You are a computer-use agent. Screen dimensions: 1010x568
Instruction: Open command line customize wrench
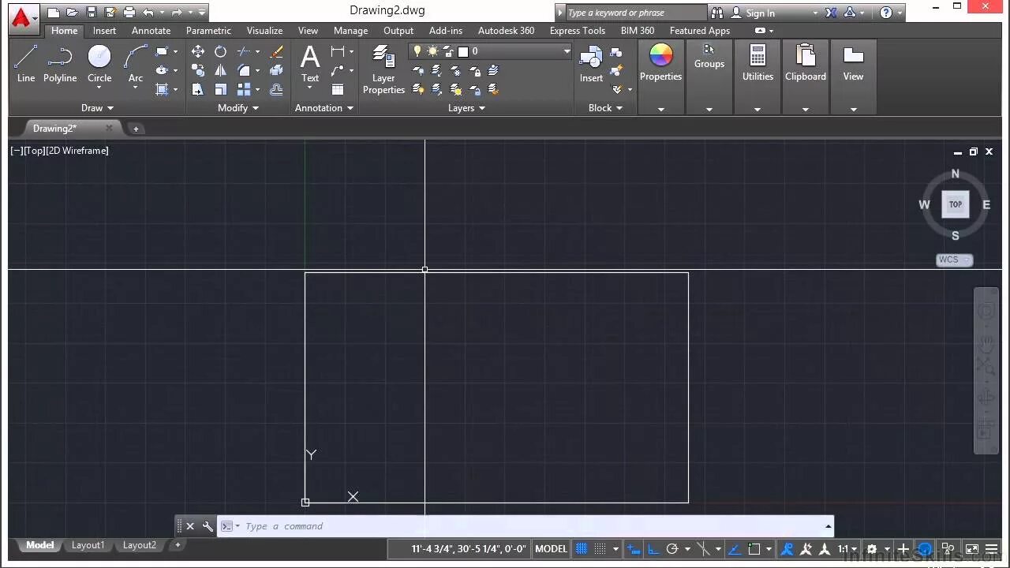(208, 526)
